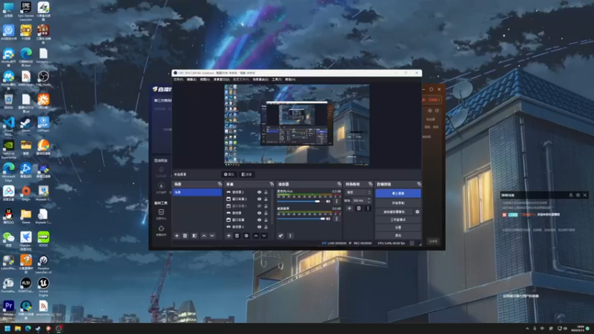Click the blue stop streaming button

point(398,193)
